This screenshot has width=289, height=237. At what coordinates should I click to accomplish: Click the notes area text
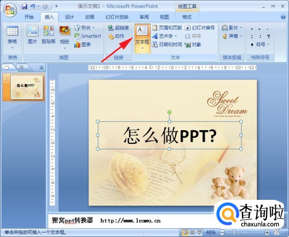pos(106,220)
